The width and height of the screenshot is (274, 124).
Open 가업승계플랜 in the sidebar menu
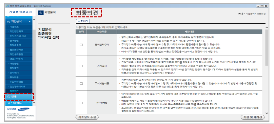click(16, 54)
